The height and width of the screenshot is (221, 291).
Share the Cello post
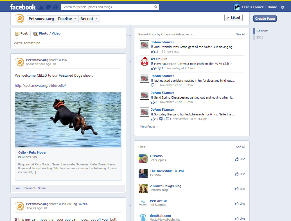click(42, 188)
